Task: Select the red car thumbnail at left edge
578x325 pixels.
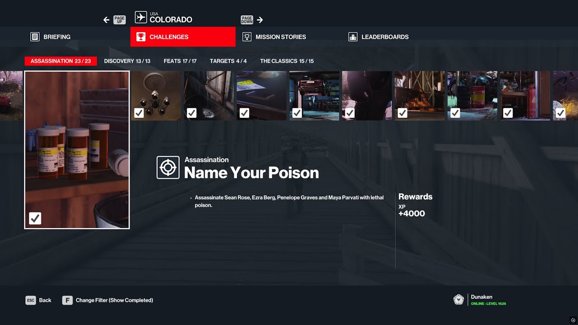Action: pos(11,96)
